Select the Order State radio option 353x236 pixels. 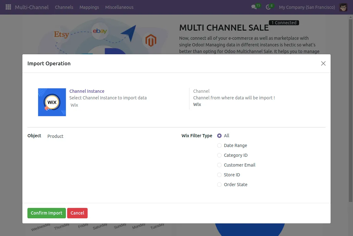point(219,185)
